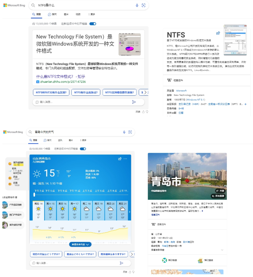
Task: Click the sunset icon in the side weather panel
Action: click(10, 184)
